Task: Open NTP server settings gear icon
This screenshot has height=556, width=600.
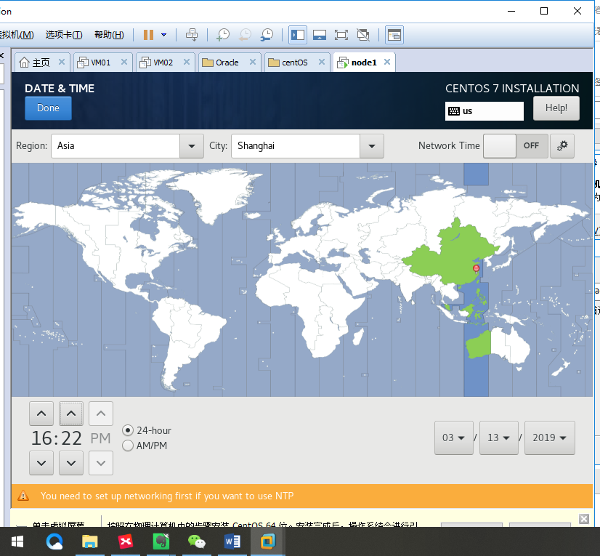Action: click(x=562, y=146)
